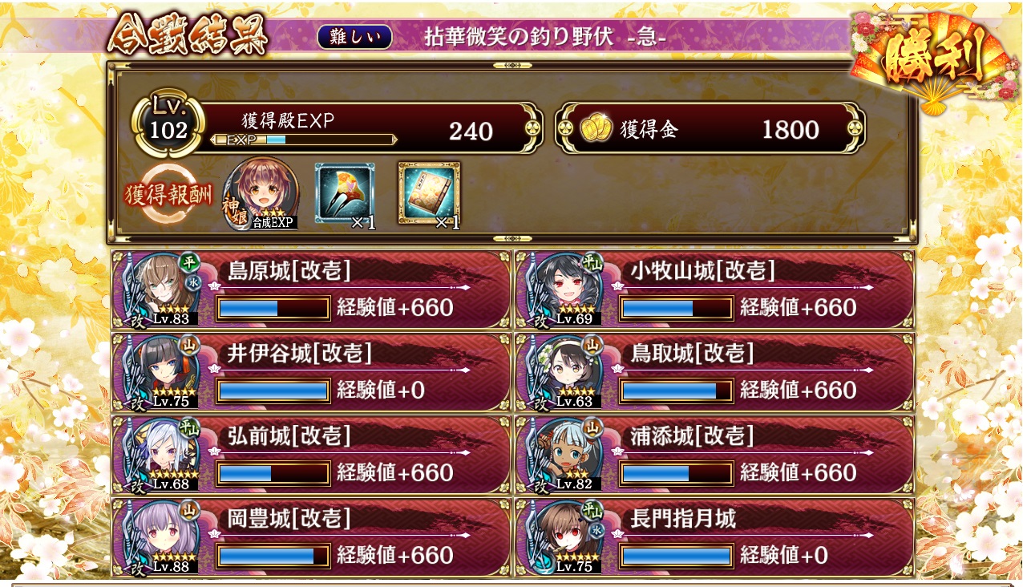Click the 難しい difficulty badge
This screenshot has width=1023, height=587.
354,37
